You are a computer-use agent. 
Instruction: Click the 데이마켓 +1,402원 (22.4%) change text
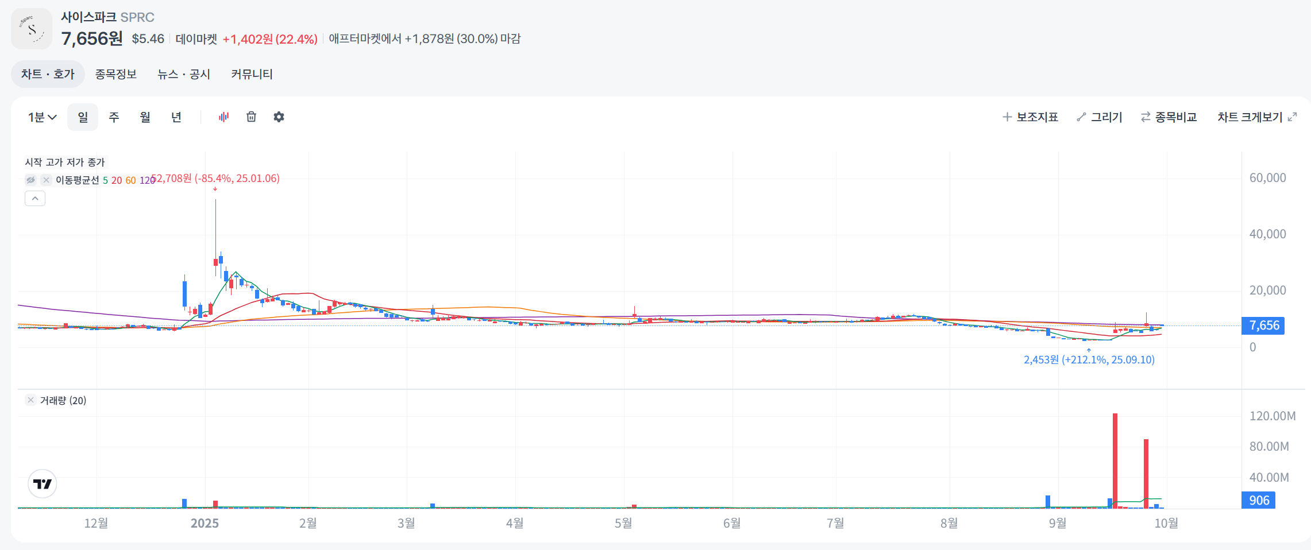coord(246,39)
